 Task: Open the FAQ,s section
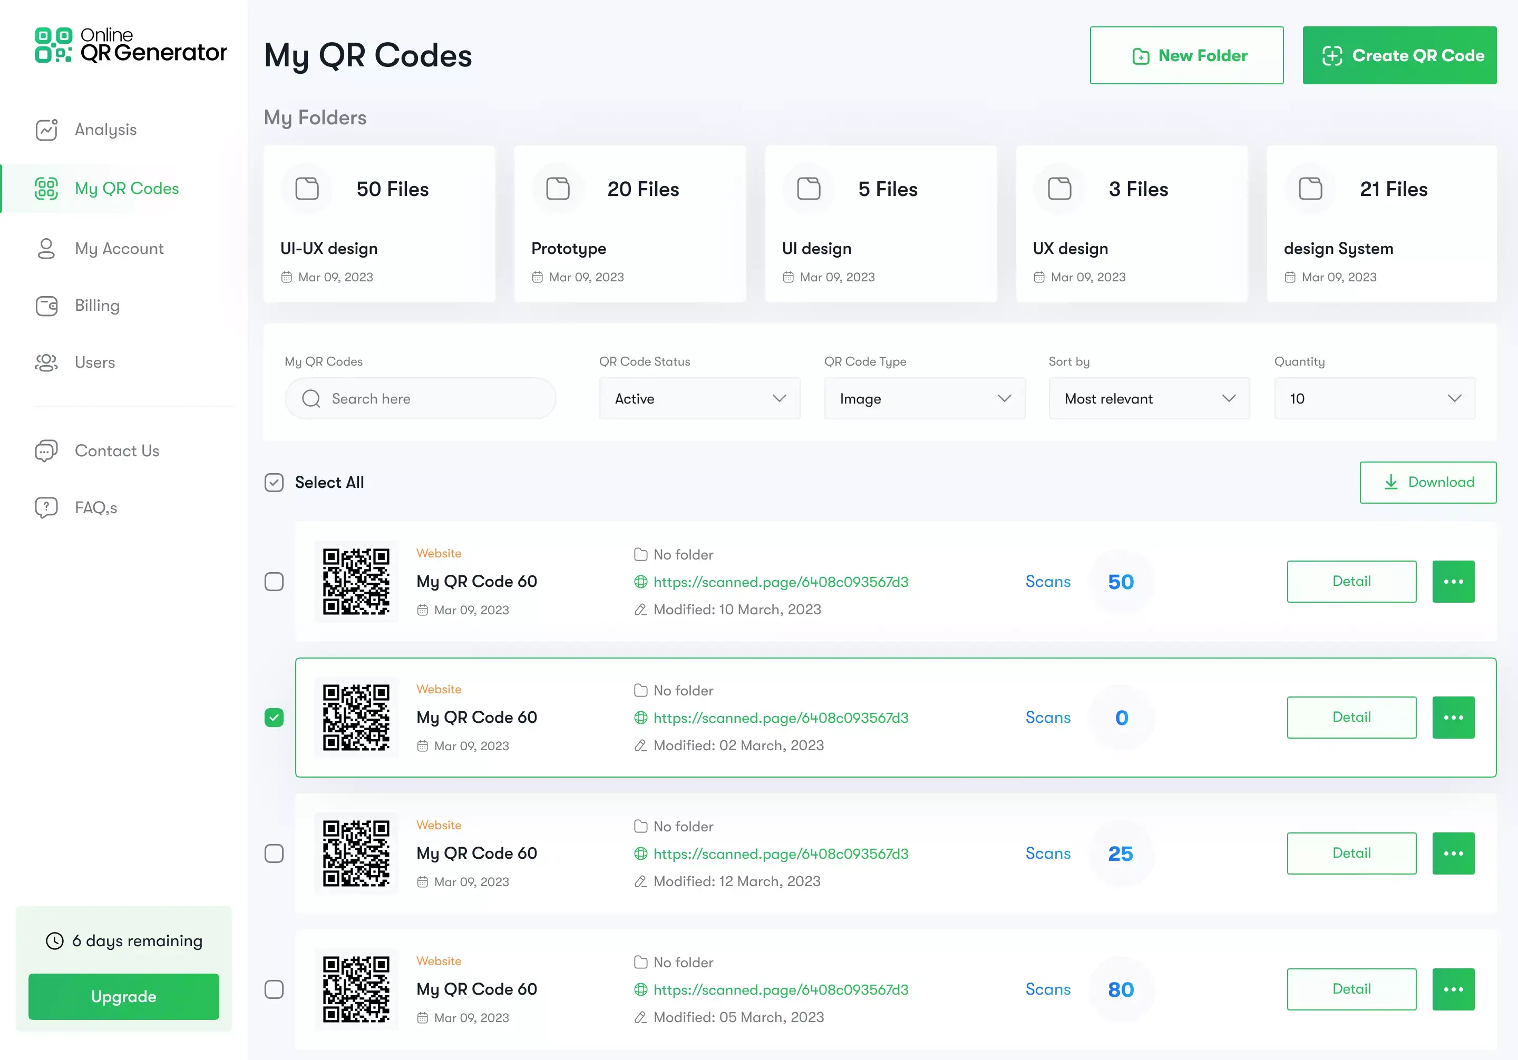coord(95,507)
